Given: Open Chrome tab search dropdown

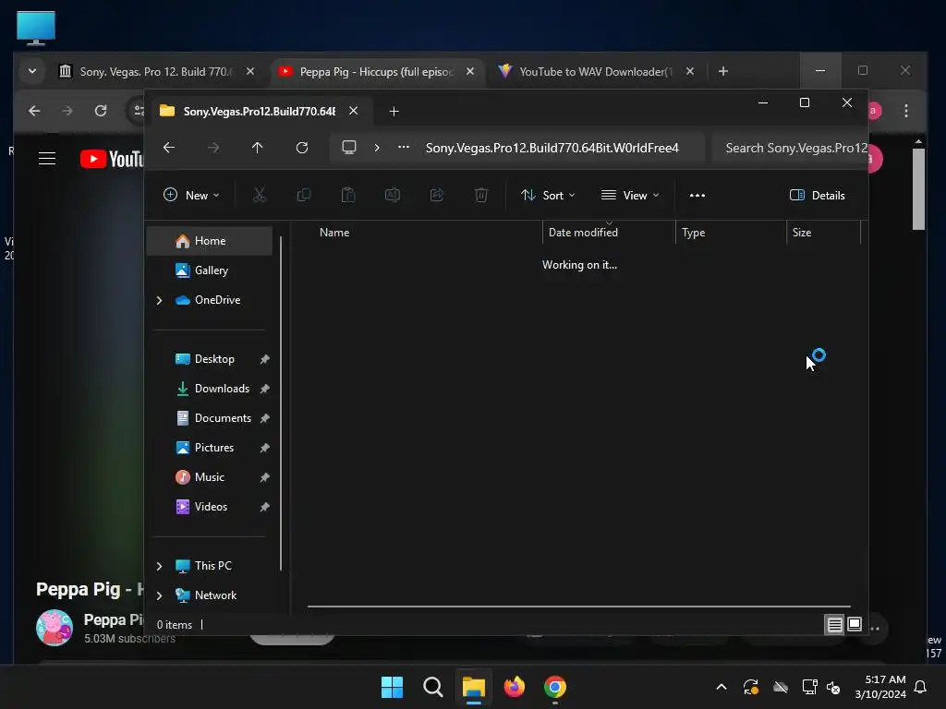Looking at the screenshot, I should point(32,72).
